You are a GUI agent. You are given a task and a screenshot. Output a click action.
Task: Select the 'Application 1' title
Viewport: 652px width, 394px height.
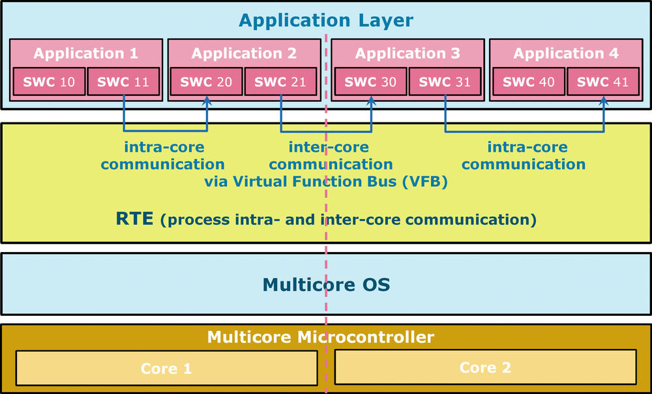click(x=85, y=53)
